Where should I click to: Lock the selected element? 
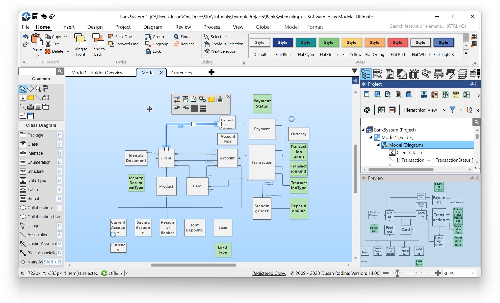pos(153,51)
